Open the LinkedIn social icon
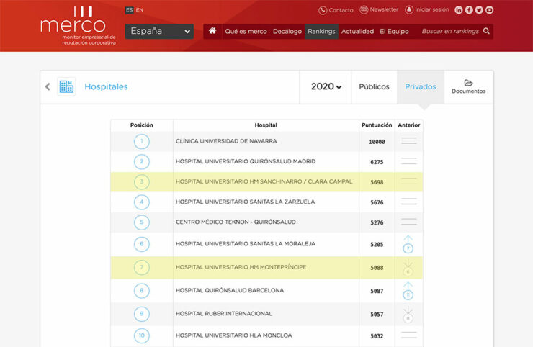This screenshot has height=347, width=533. pyautogui.click(x=459, y=10)
